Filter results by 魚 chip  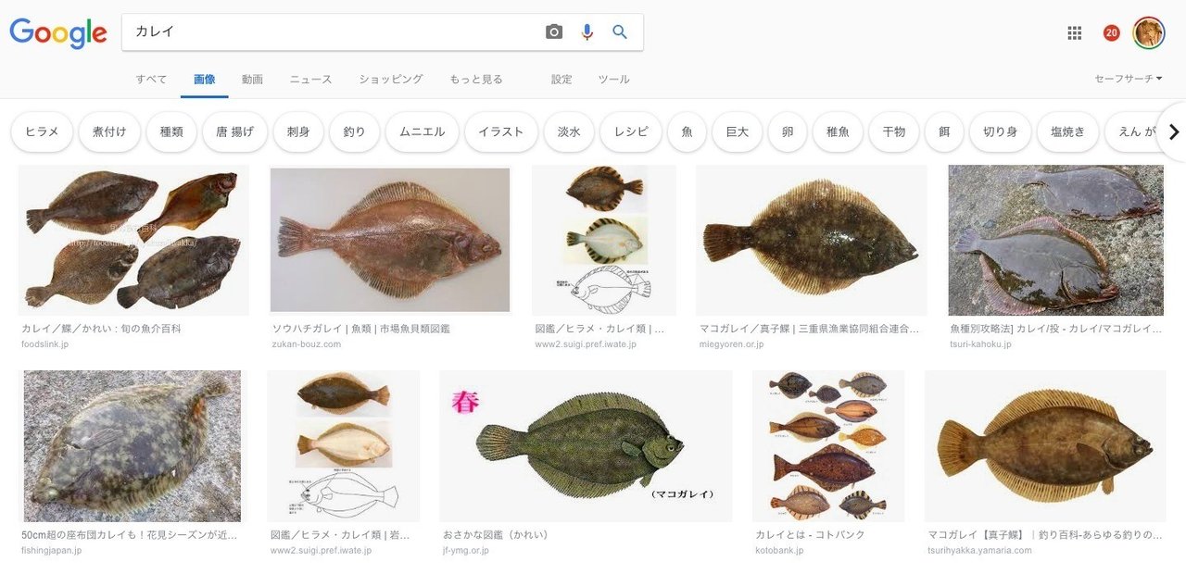coord(687,132)
